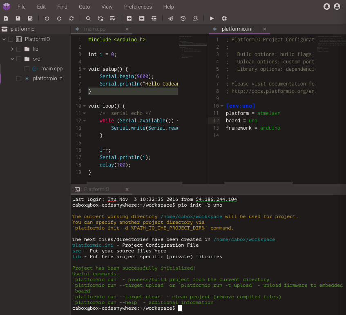Open the Preferences menu
Viewport: 346px width, 315px height.
[x=138, y=7]
